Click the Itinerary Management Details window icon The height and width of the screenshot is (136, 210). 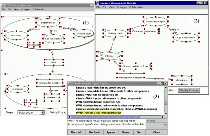point(97,3)
